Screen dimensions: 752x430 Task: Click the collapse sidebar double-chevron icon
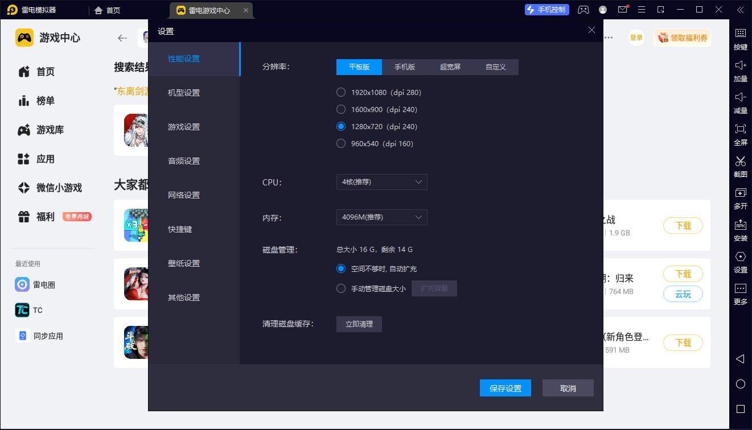coord(740,10)
